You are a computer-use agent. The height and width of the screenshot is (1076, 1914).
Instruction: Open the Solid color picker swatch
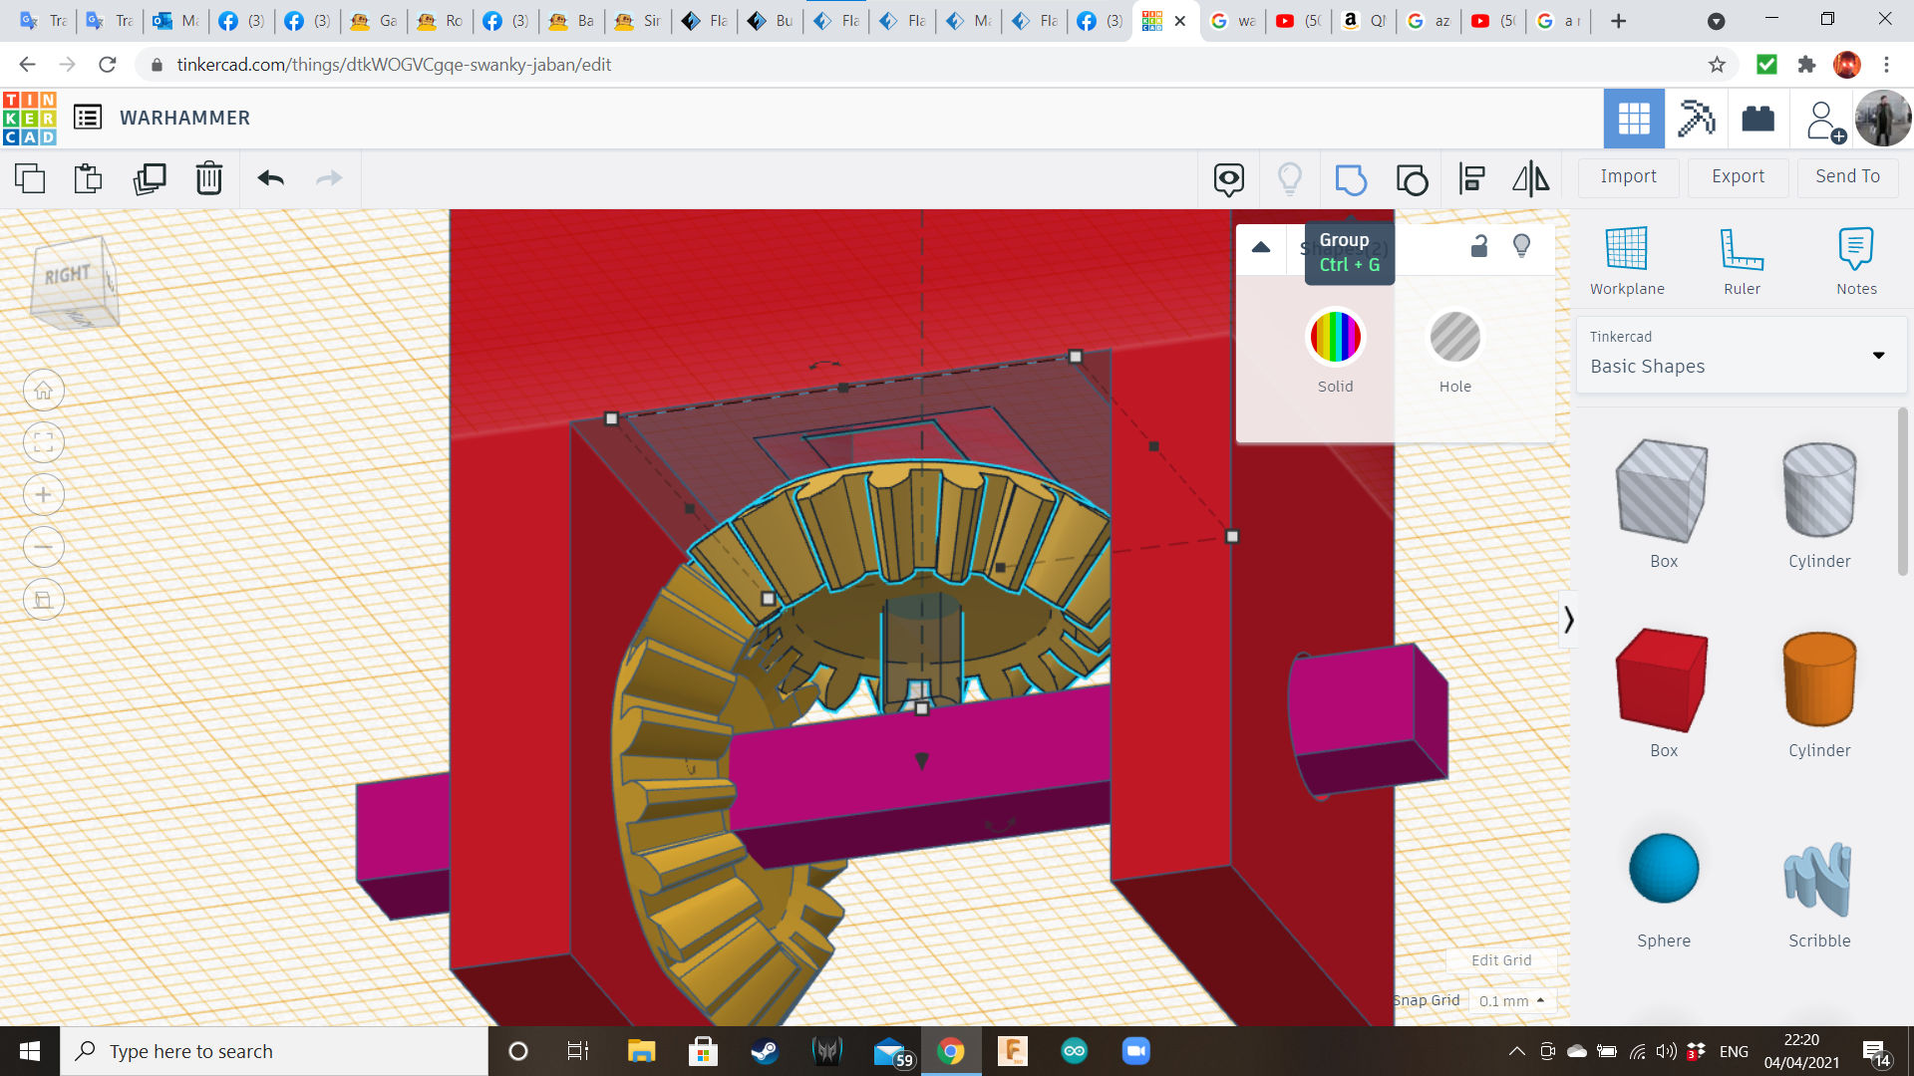pos(1335,337)
